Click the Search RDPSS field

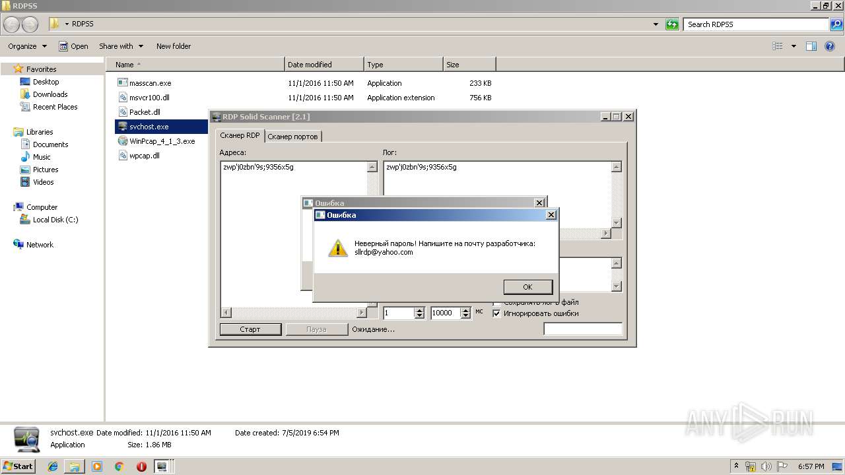757,24
